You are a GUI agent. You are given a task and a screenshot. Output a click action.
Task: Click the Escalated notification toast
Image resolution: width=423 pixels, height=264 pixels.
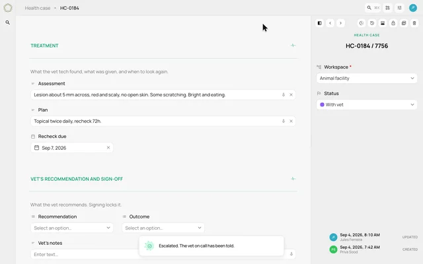click(211, 246)
